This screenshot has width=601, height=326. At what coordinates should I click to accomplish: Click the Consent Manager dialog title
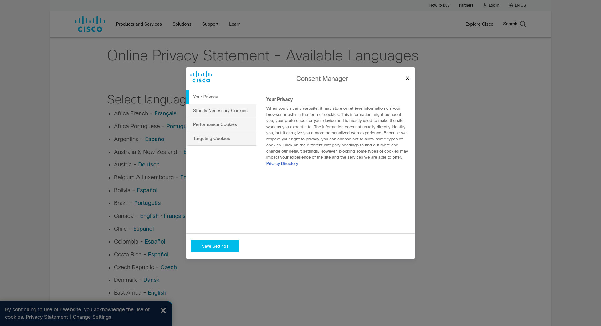322,79
